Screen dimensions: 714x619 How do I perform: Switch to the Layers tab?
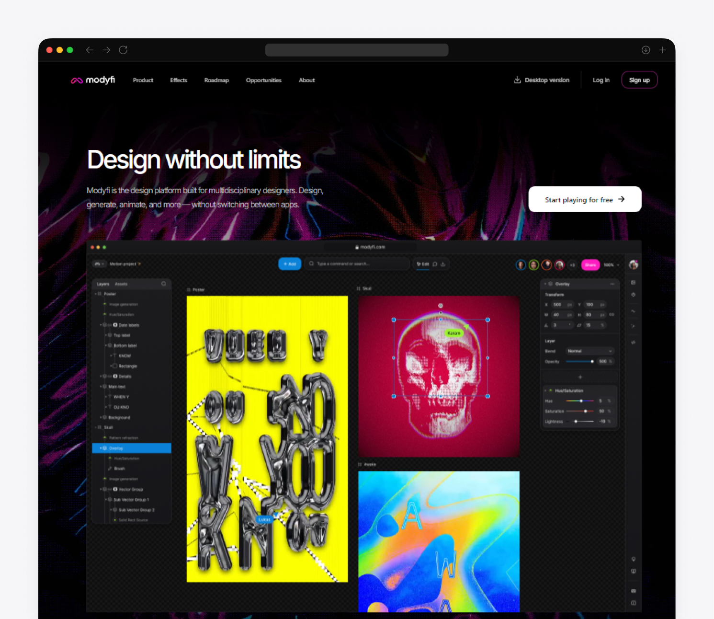(103, 284)
